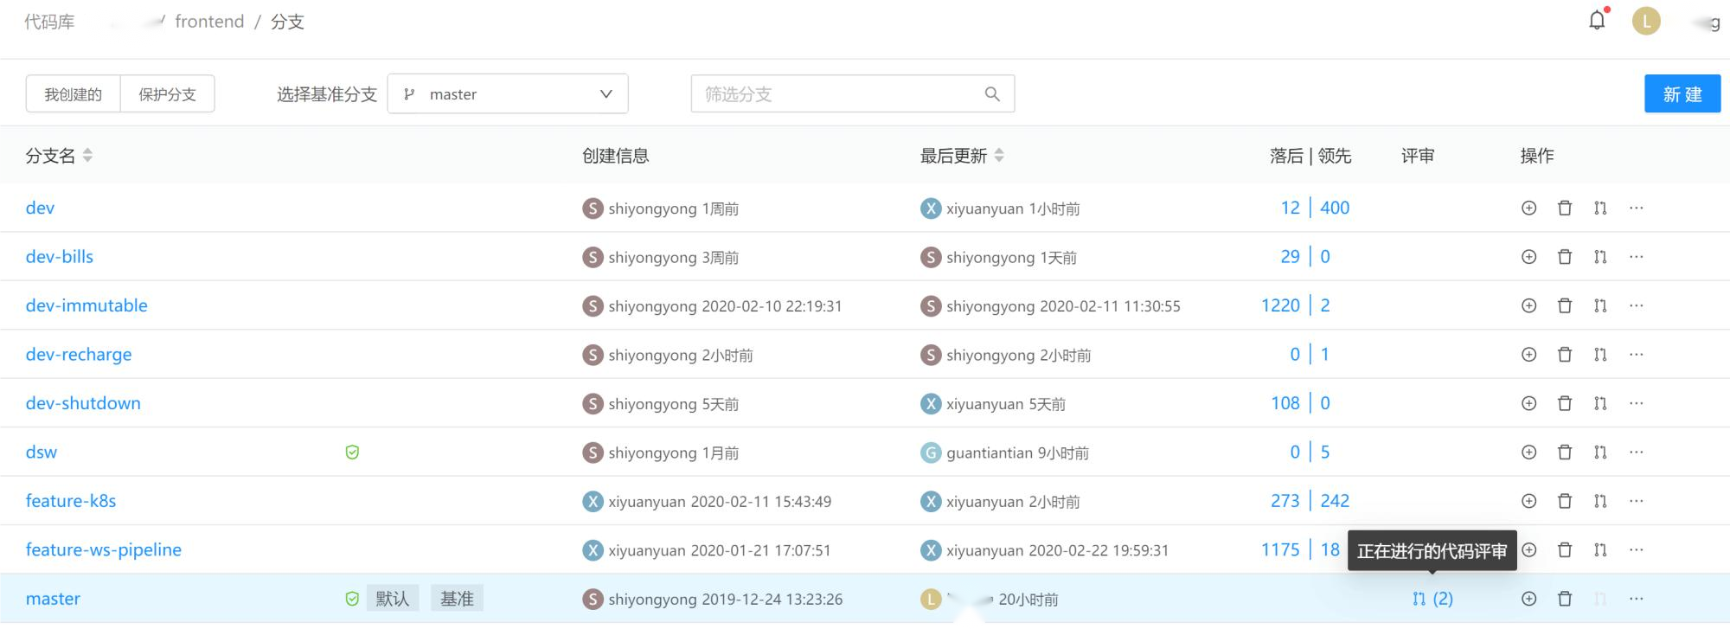Image resolution: width=1730 pixels, height=629 pixels.
Task: Click trash icon in feature-k8s row
Action: click(1564, 501)
